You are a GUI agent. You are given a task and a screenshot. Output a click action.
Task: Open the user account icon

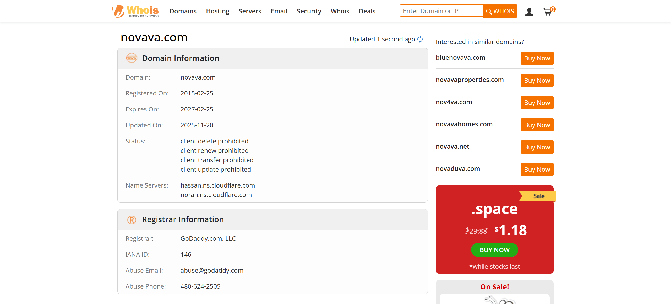529,12
